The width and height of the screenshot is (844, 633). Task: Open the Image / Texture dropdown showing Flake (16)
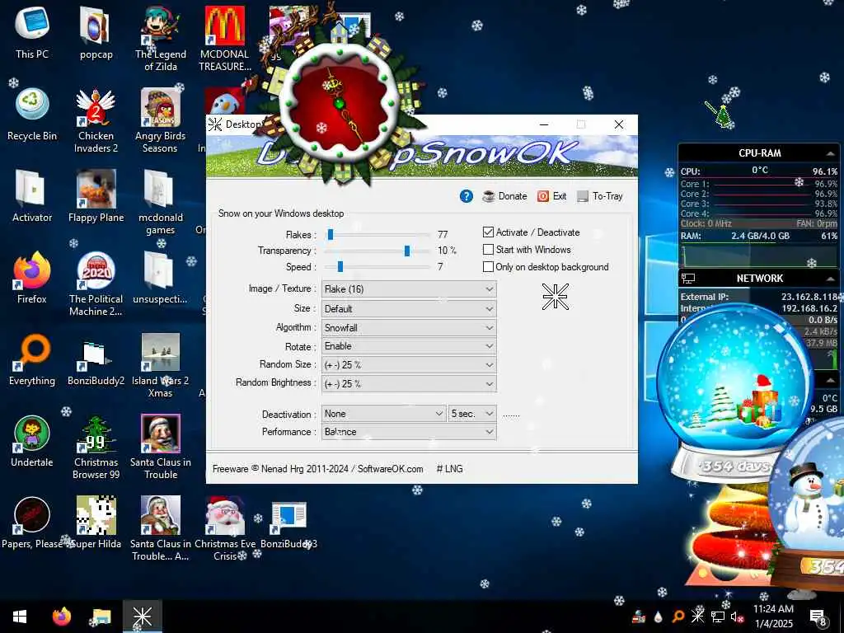point(409,289)
